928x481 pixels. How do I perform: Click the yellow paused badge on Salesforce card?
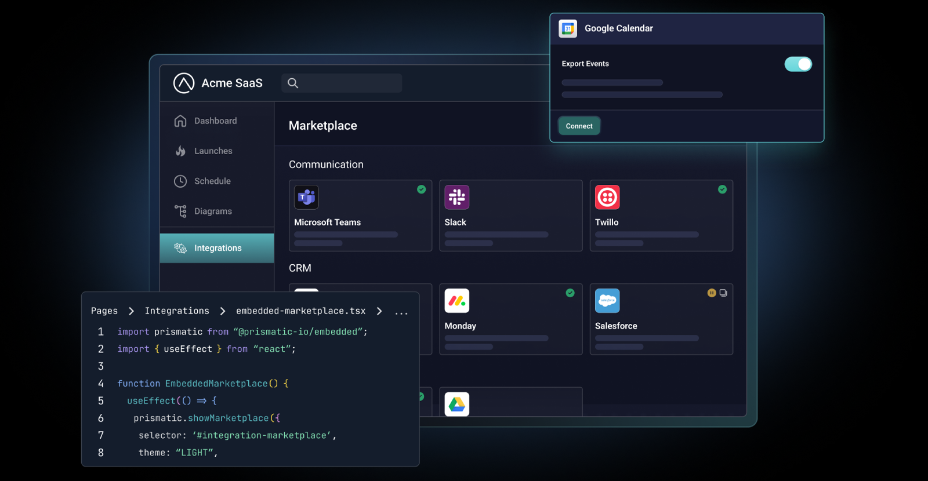coord(712,293)
